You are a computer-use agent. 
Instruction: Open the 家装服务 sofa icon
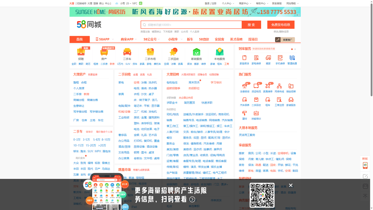coord(291,100)
